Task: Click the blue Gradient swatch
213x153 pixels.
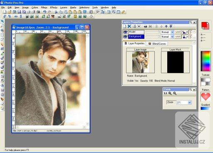Action: coord(206,109)
